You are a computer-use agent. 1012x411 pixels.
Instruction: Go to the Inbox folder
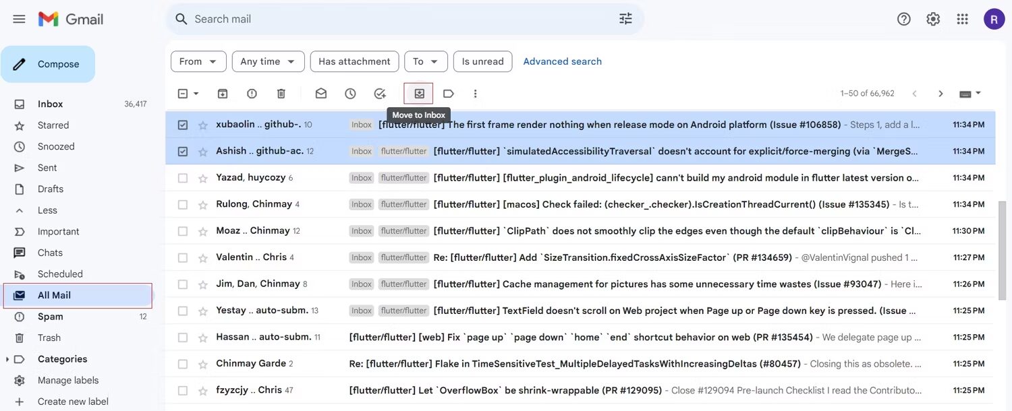coord(51,104)
